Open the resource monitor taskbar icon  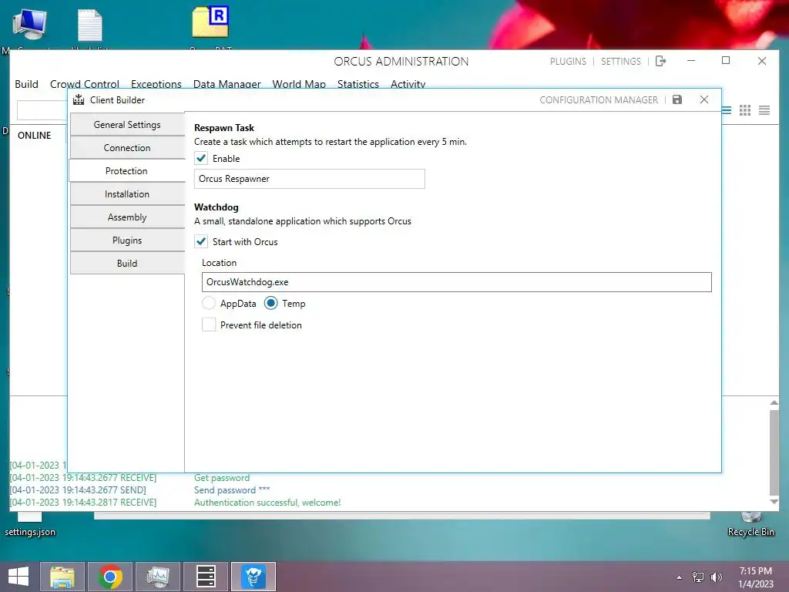(158, 577)
